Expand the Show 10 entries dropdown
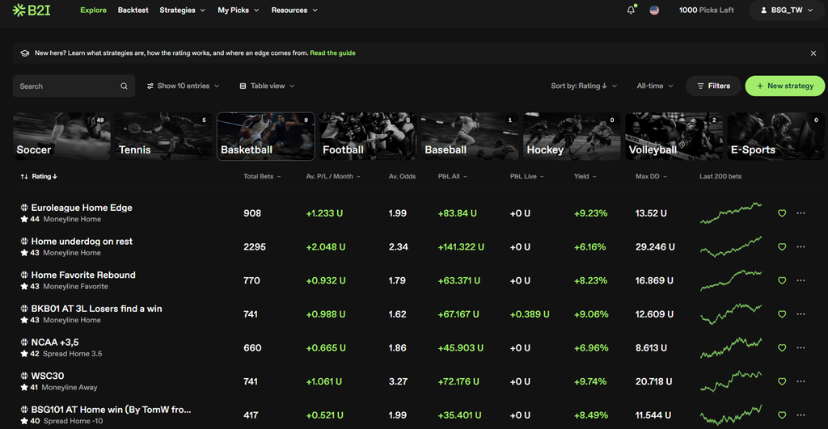Viewport: 828px width, 429px height. point(184,86)
